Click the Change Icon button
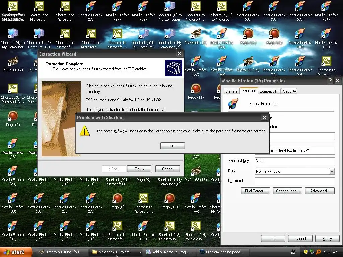This screenshot has width=343, height=257. tap(287, 191)
